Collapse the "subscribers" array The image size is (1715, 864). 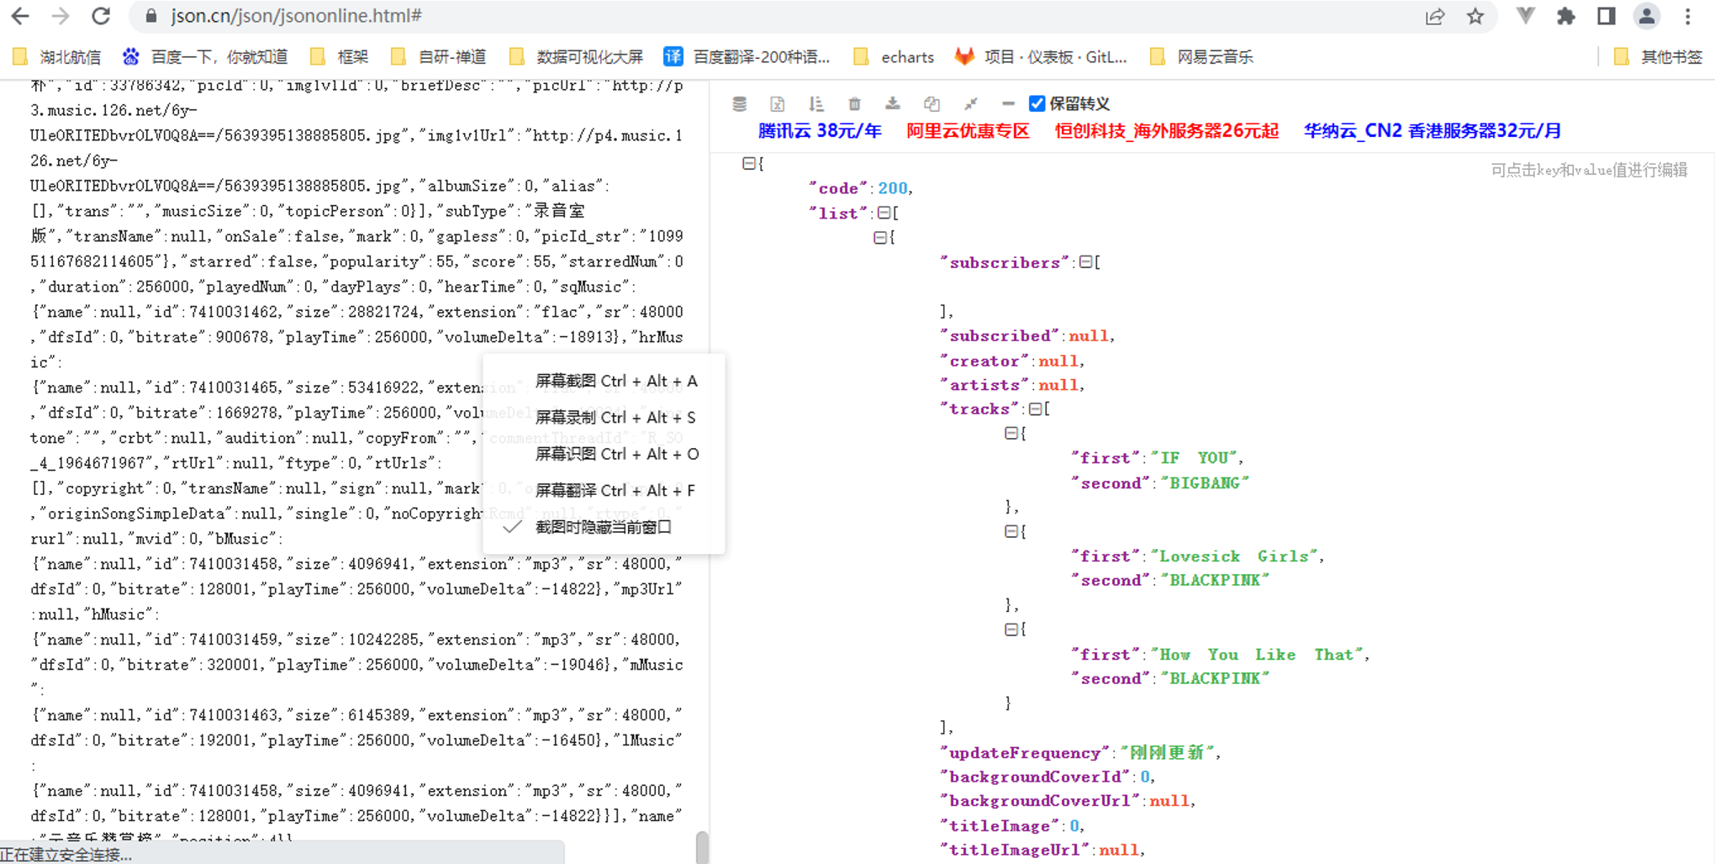click(1085, 262)
